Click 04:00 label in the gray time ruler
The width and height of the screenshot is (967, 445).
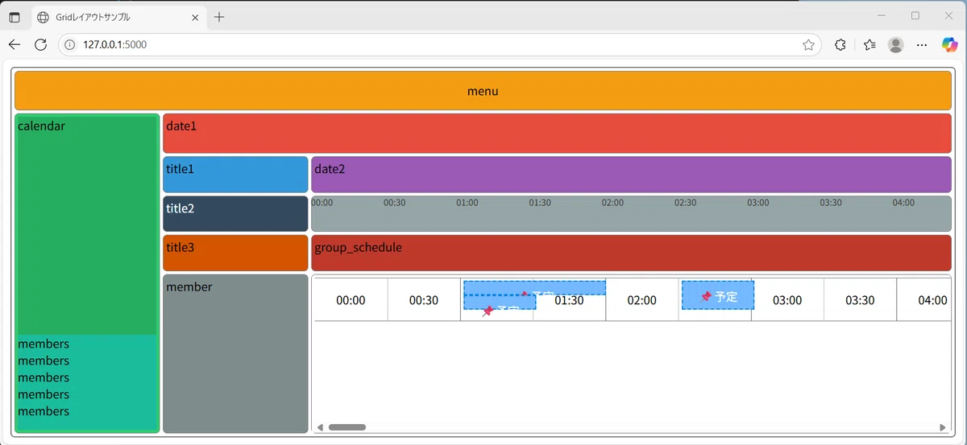pyautogui.click(x=903, y=203)
